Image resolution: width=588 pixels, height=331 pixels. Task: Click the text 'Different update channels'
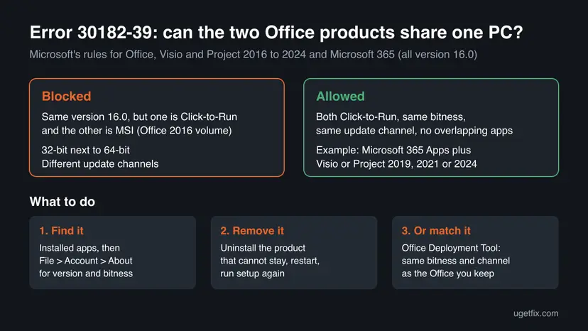click(x=100, y=164)
